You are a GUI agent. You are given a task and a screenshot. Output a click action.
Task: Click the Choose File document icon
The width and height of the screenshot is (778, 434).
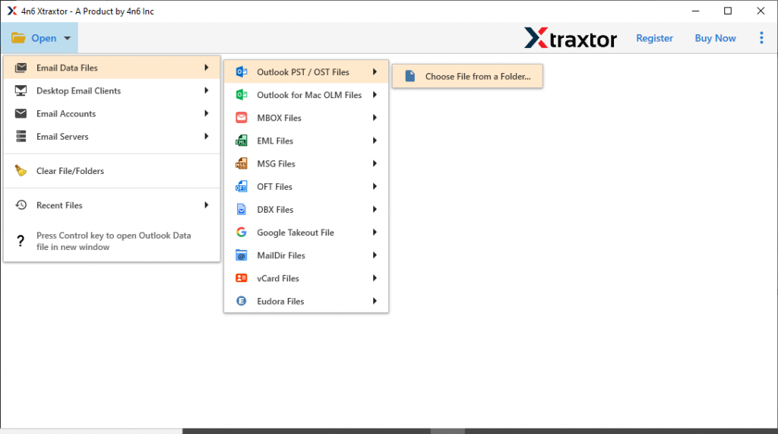[x=410, y=76]
